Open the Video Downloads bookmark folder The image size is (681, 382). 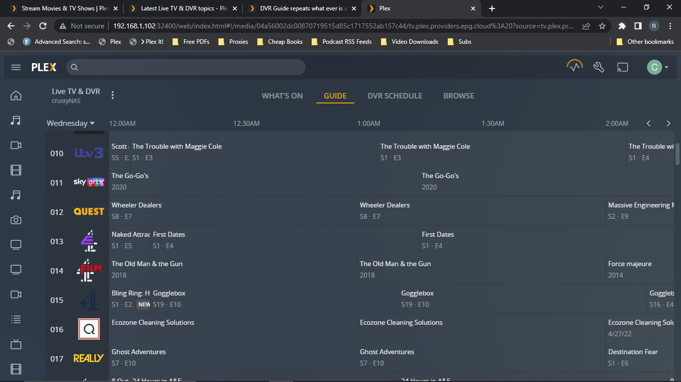click(409, 42)
